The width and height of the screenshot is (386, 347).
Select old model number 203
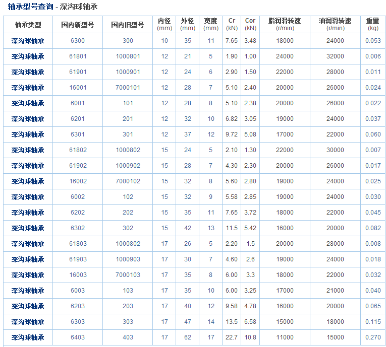coord(128,306)
